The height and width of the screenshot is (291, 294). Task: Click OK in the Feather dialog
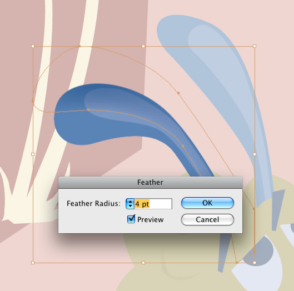click(207, 203)
